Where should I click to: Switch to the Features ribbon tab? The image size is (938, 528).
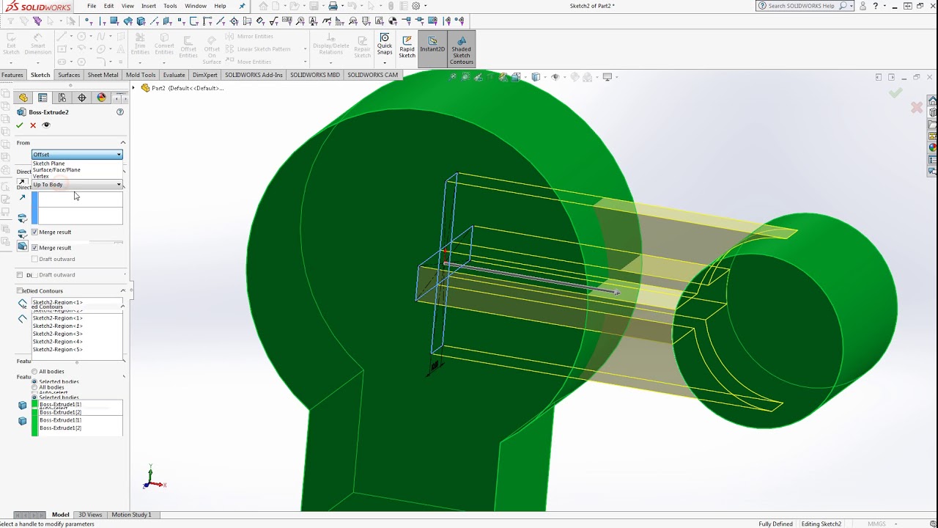[12, 75]
